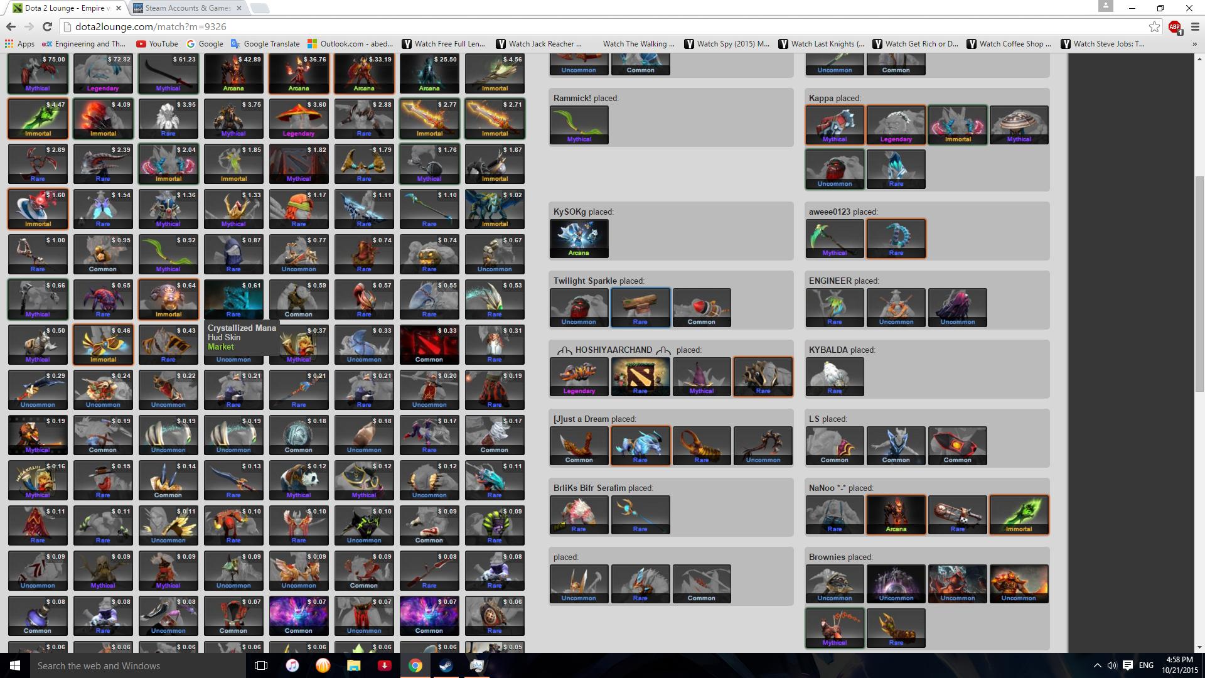Open the Adblock Plus extension icon
This screenshot has width=1205, height=678.
(1175, 26)
